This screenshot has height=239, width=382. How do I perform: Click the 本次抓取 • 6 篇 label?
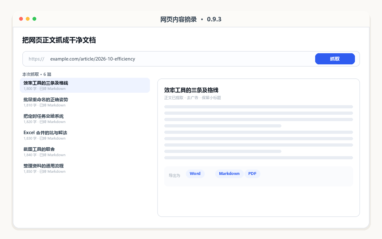tap(37, 74)
